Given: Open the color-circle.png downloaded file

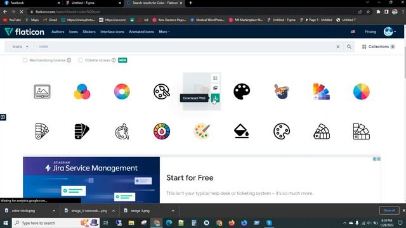Looking at the screenshot, I should 23,211.
